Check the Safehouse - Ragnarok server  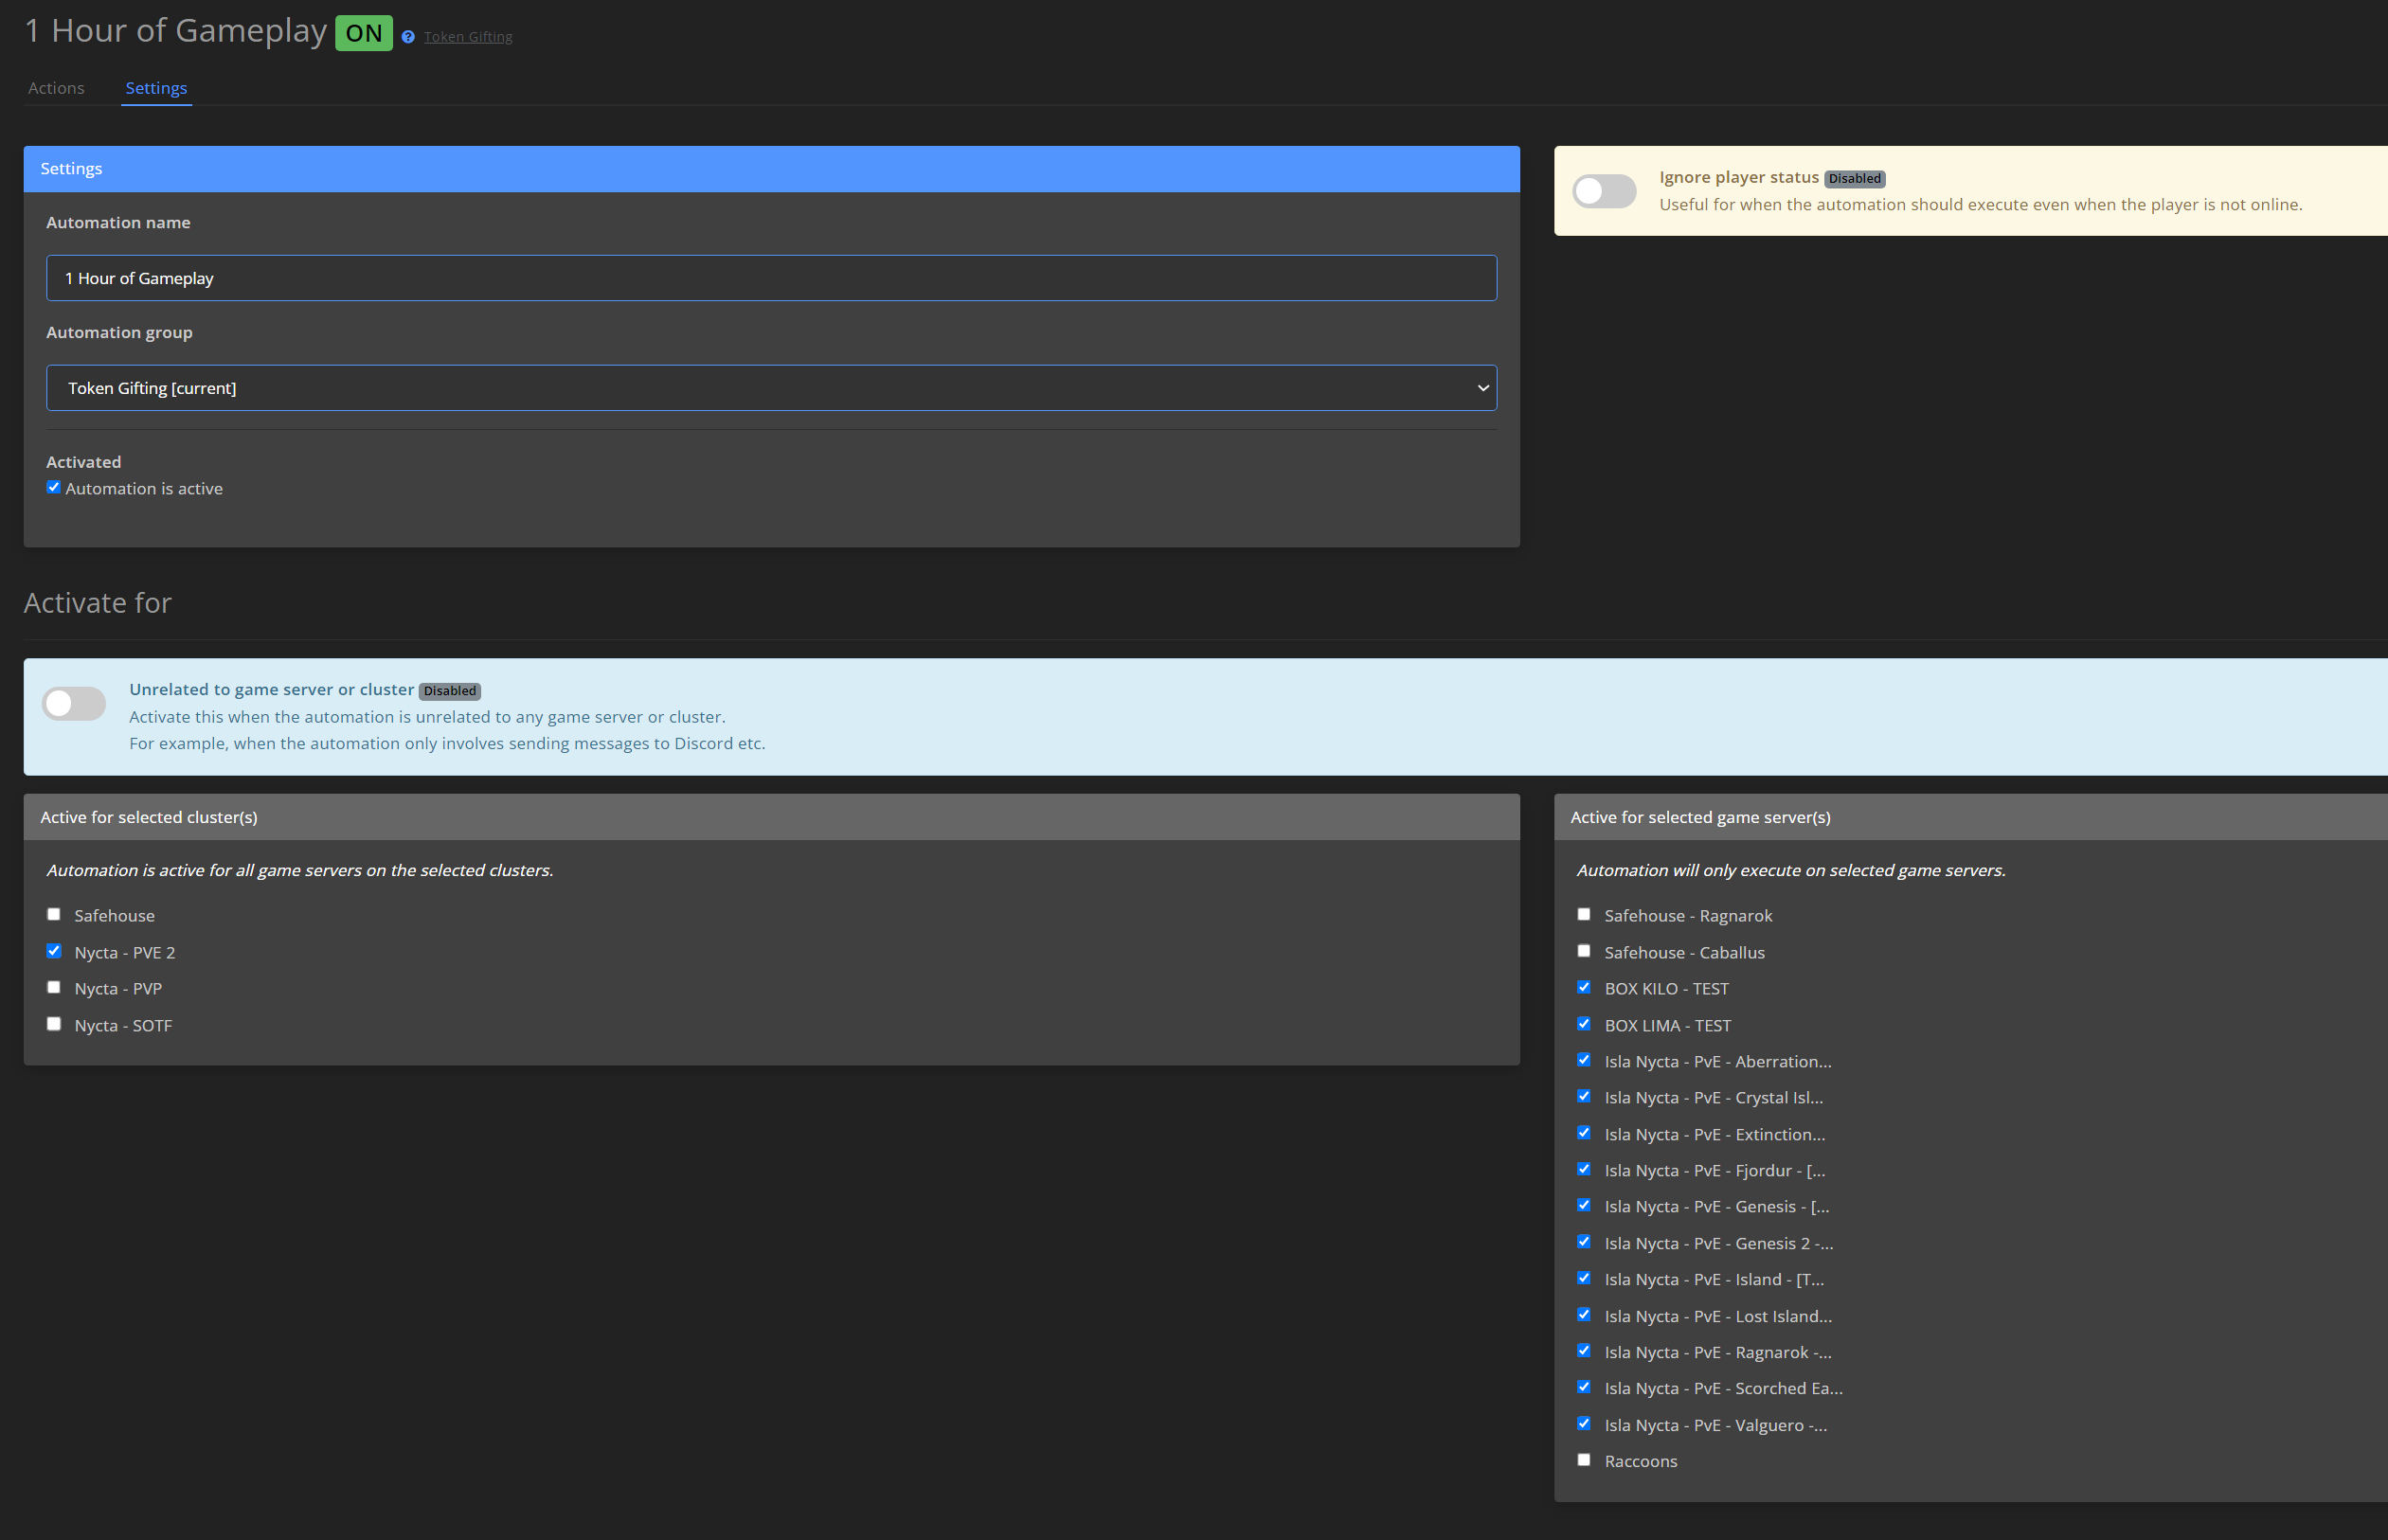1584,913
